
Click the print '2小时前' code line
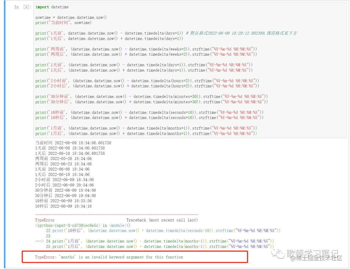pos(147,81)
